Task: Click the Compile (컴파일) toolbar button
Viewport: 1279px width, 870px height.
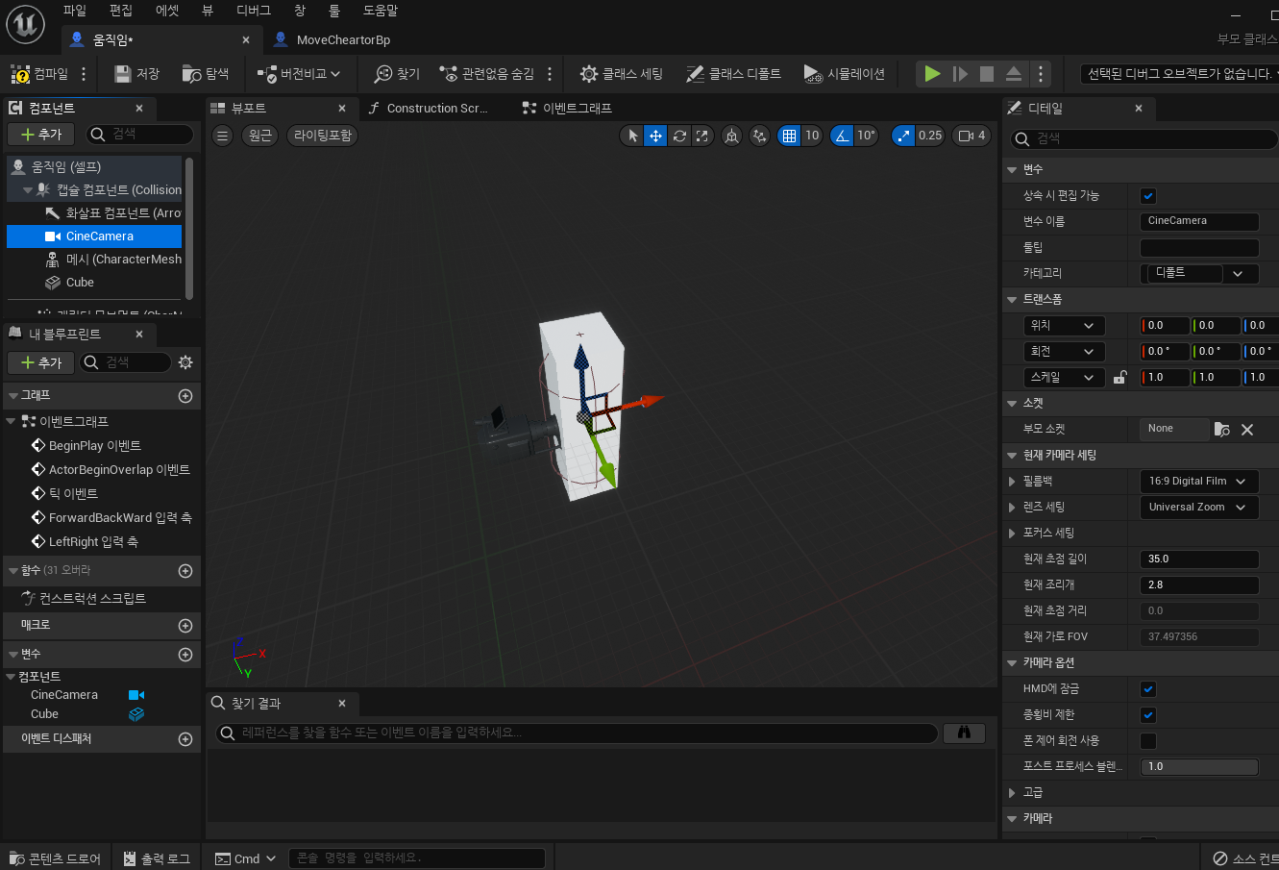Action: click(x=39, y=73)
